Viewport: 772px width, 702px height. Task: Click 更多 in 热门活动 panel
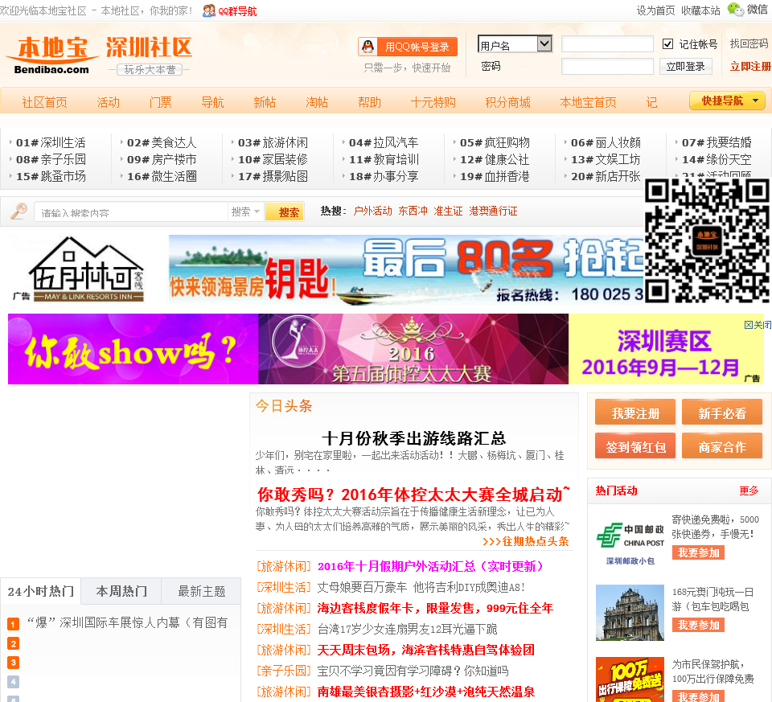pyautogui.click(x=749, y=491)
